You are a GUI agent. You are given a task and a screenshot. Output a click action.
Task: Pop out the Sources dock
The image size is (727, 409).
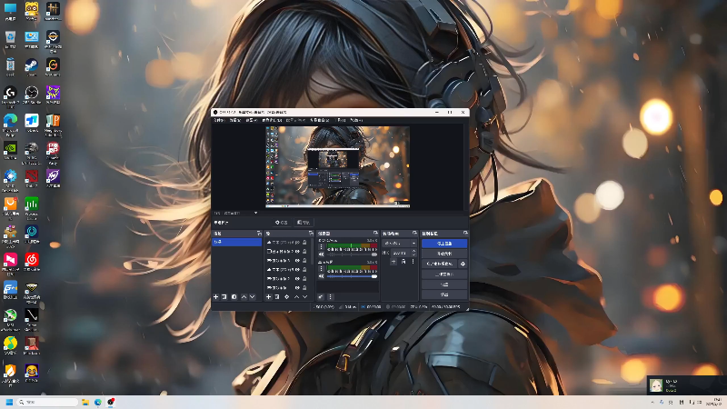click(x=311, y=234)
